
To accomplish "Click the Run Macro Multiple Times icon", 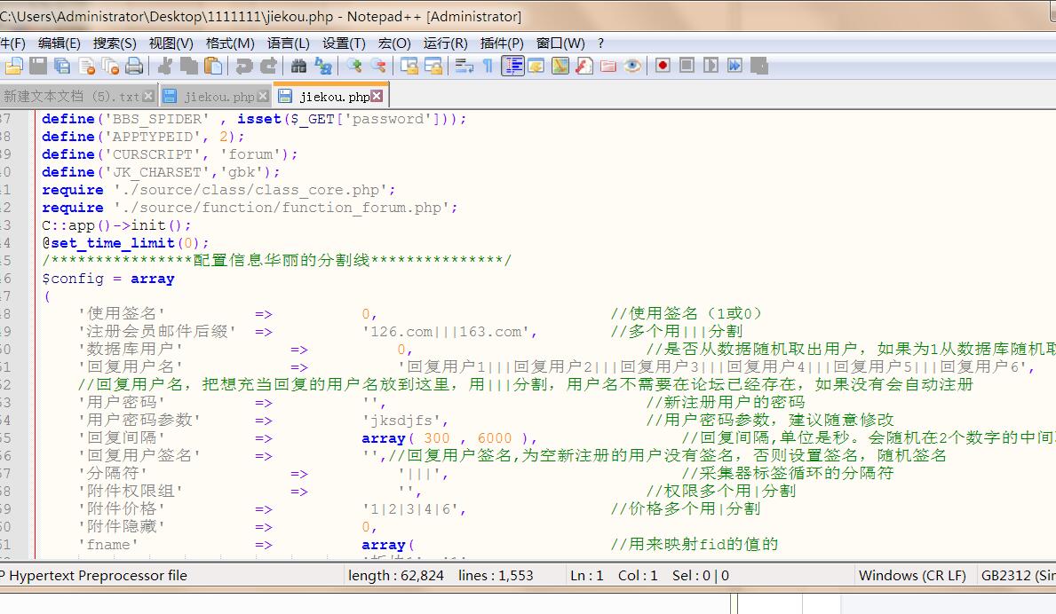I will pyautogui.click(x=734, y=66).
